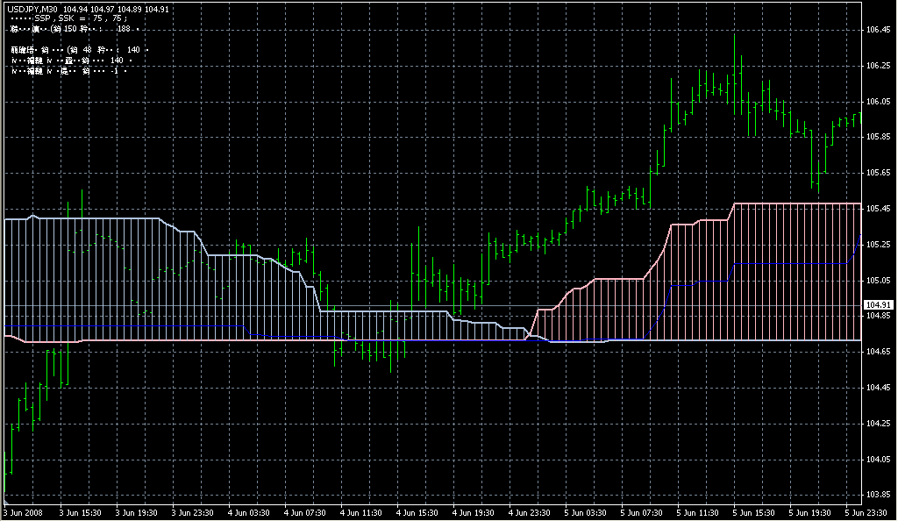Image resolution: width=898 pixels, height=521 pixels.
Task: Click the current price label 104.91
Action: click(x=878, y=305)
